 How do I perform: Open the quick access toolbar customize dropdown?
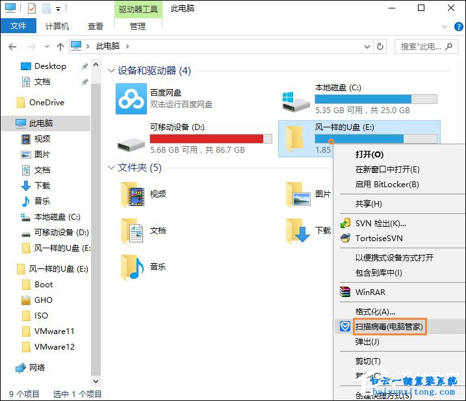pos(58,9)
